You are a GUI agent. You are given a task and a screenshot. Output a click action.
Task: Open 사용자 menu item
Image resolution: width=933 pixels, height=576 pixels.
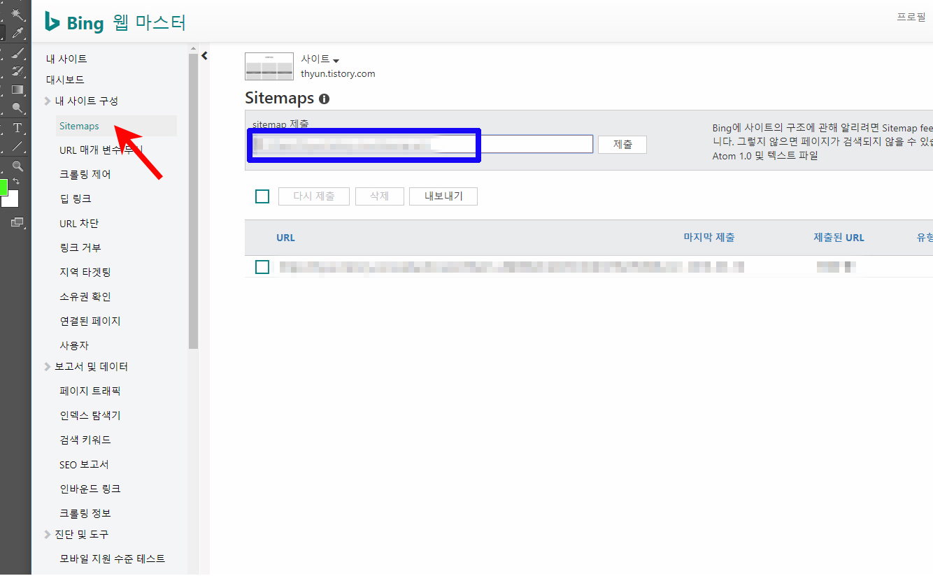[x=74, y=346]
